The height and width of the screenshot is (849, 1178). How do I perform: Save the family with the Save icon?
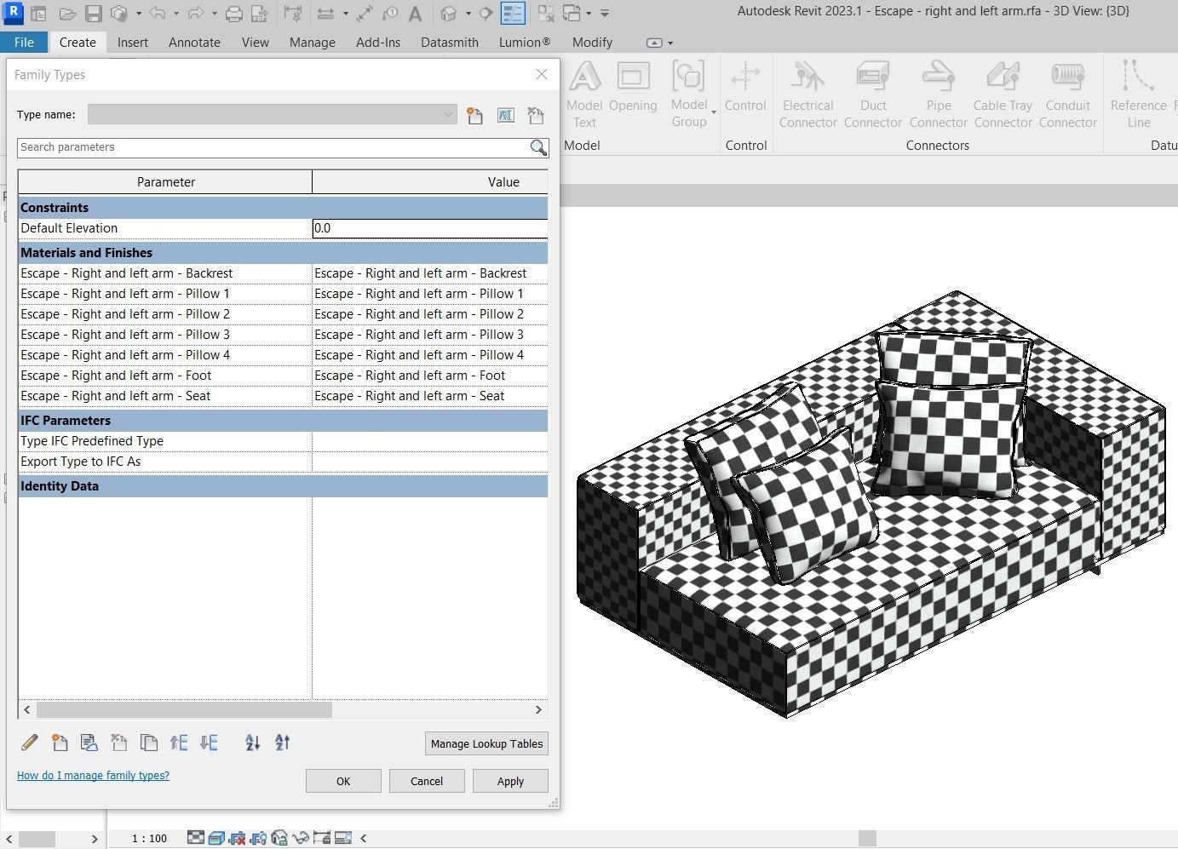pyautogui.click(x=94, y=14)
